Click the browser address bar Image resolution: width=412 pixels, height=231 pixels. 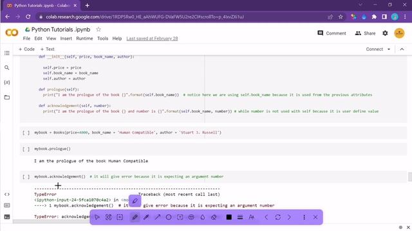coord(182,17)
